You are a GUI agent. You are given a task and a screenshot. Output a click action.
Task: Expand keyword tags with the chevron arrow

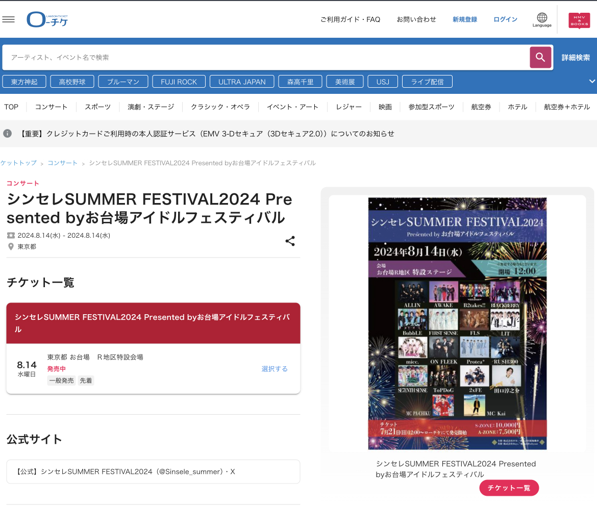pyautogui.click(x=592, y=81)
